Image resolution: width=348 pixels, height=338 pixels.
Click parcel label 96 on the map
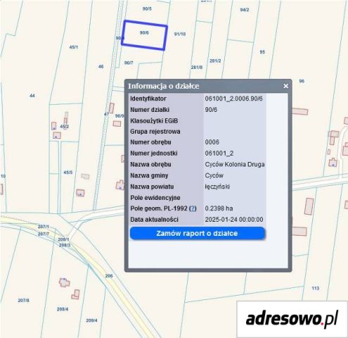(x=302, y=81)
